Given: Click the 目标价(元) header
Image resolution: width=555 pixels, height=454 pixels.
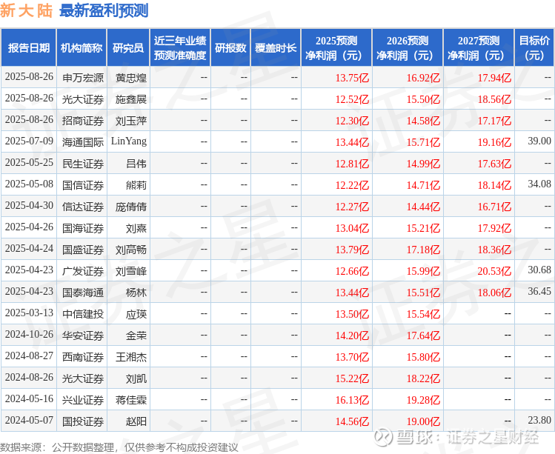Looking at the screenshot, I should (x=534, y=48).
